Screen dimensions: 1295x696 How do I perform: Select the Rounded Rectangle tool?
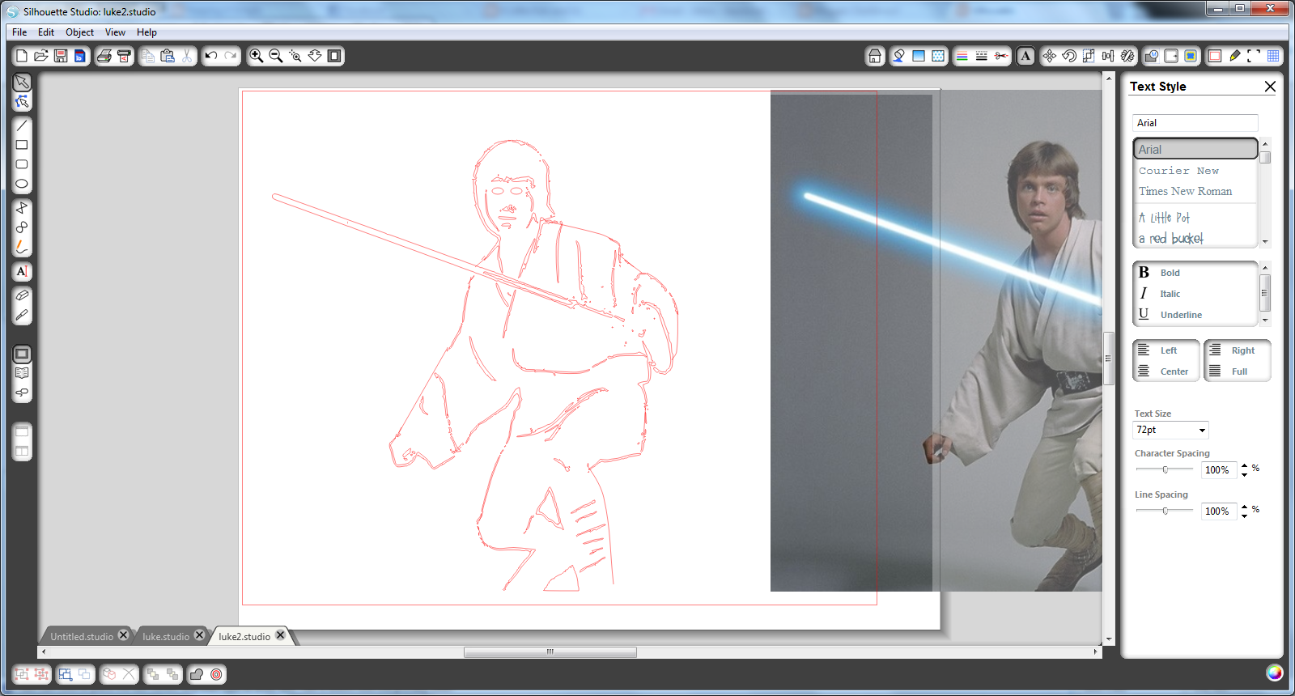[22, 164]
